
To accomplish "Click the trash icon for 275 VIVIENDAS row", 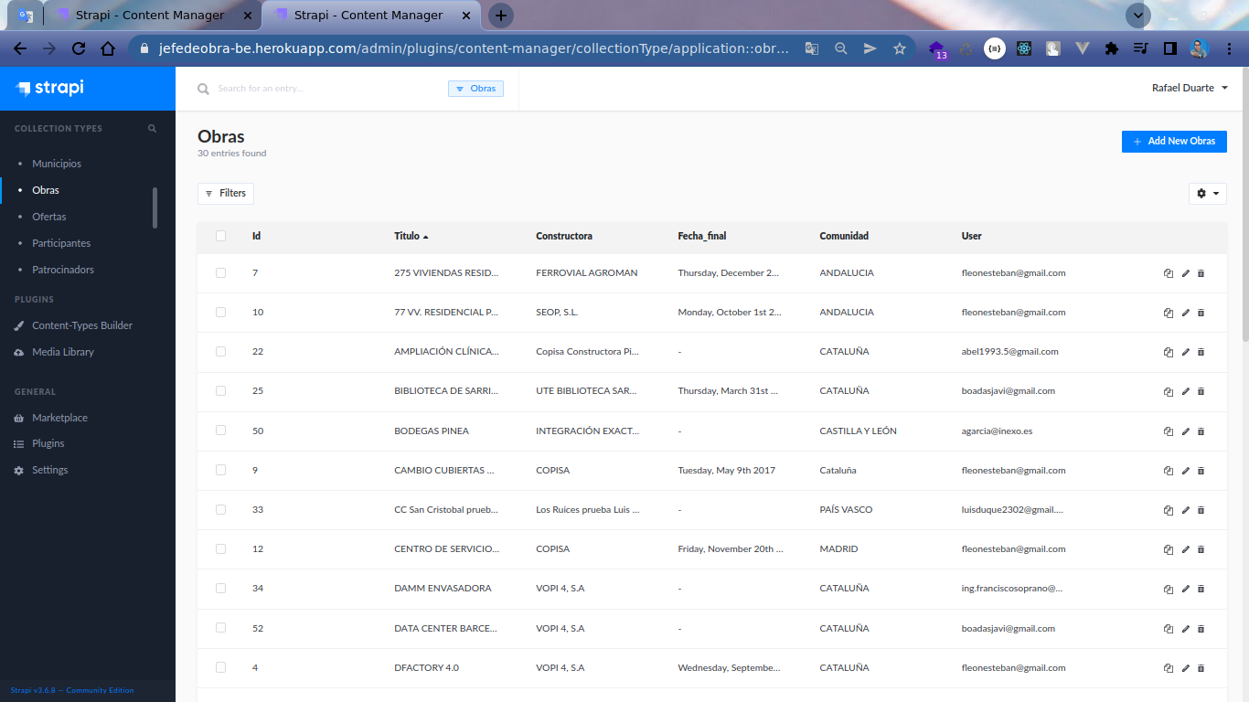I will pos(1201,273).
